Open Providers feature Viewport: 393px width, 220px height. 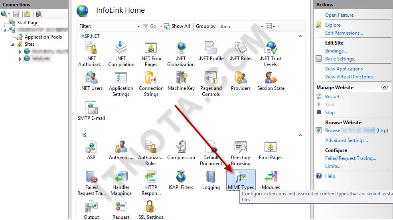click(x=241, y=81)
